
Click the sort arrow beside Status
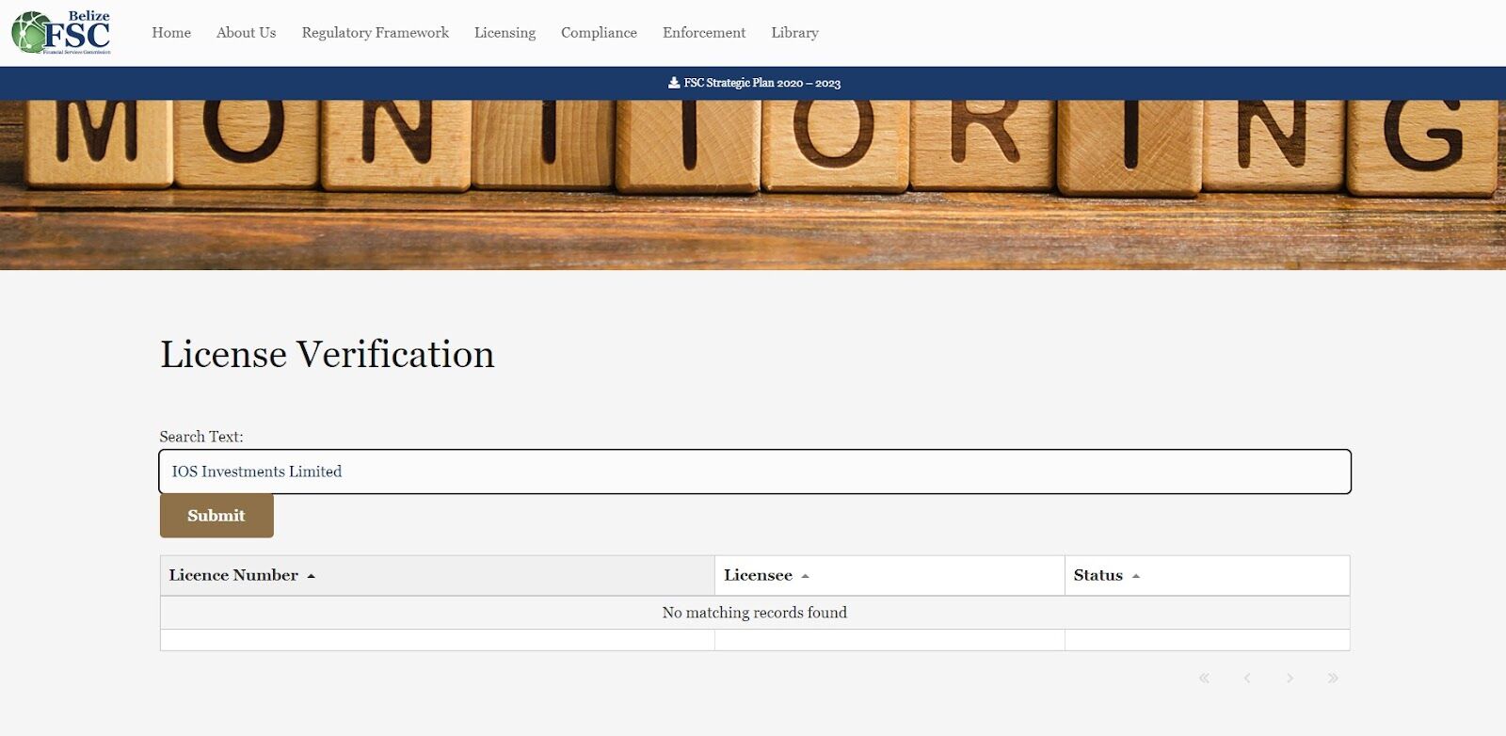tap(1136, 576)
